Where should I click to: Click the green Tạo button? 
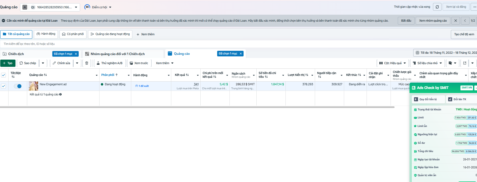[8, 63]
